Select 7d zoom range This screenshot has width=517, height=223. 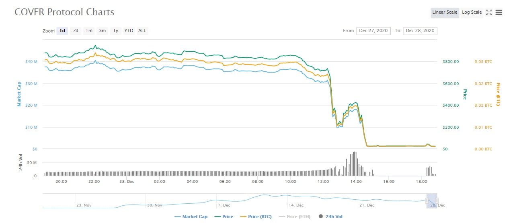click(75, 31)
